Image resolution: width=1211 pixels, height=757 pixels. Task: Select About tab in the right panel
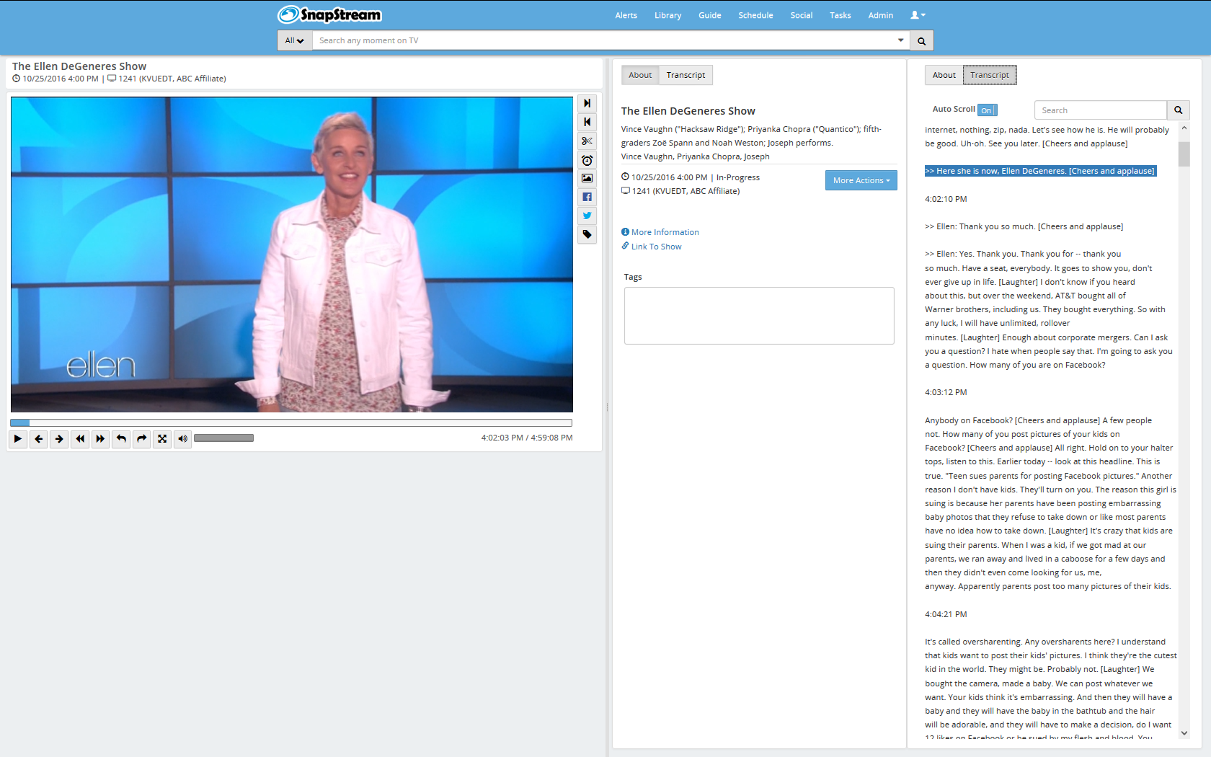click(944, 75)
